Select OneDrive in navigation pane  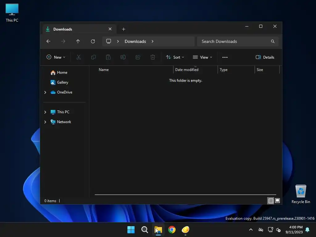(64, 92)
